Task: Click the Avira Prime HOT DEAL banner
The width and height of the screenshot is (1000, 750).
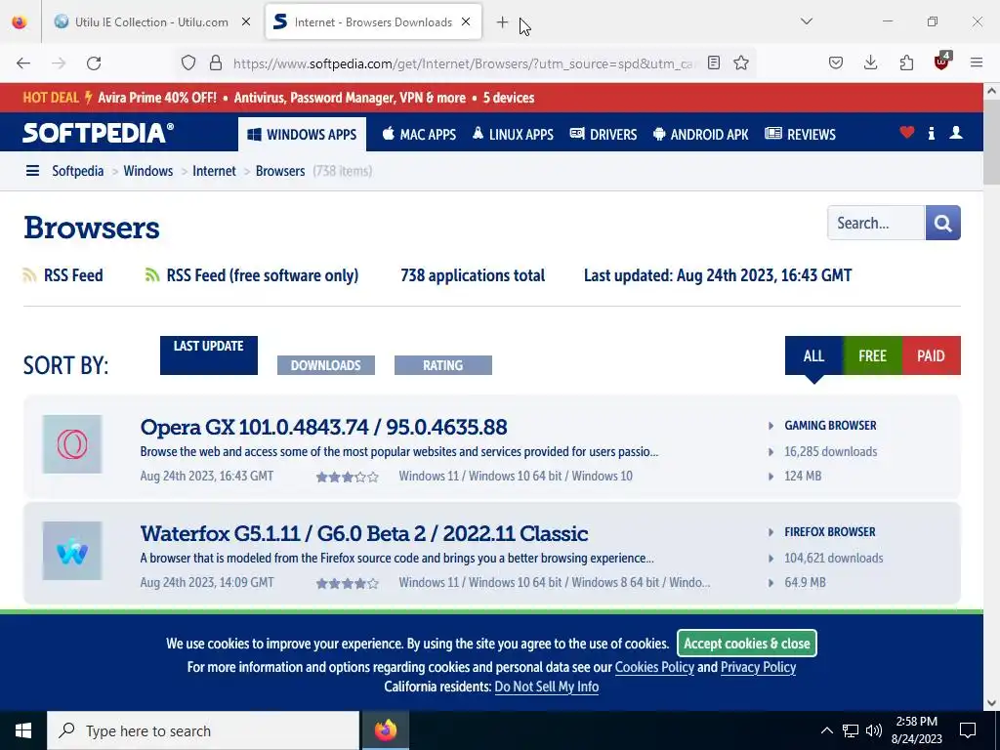Action: pos(278,98)
